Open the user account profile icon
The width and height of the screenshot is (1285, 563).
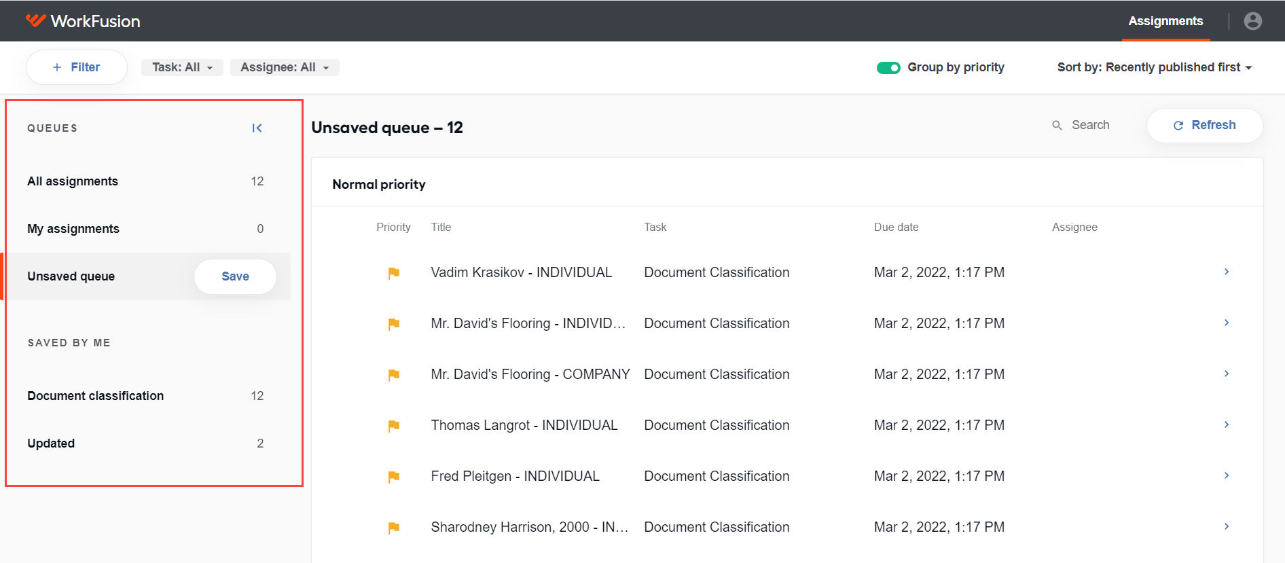(x=1253, y=21)
